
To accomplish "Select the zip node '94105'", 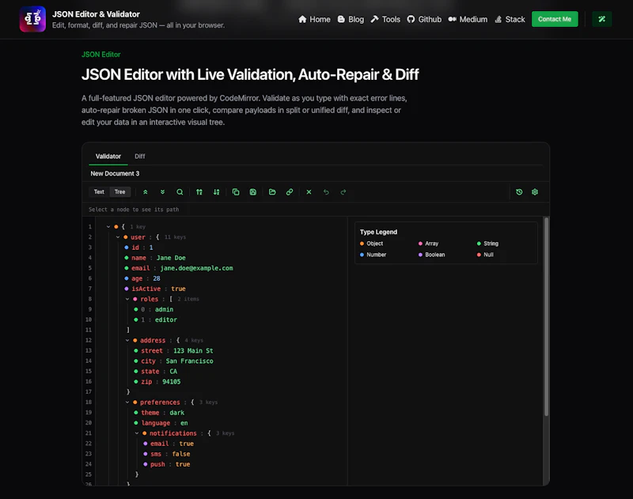I will pos(157,382).
